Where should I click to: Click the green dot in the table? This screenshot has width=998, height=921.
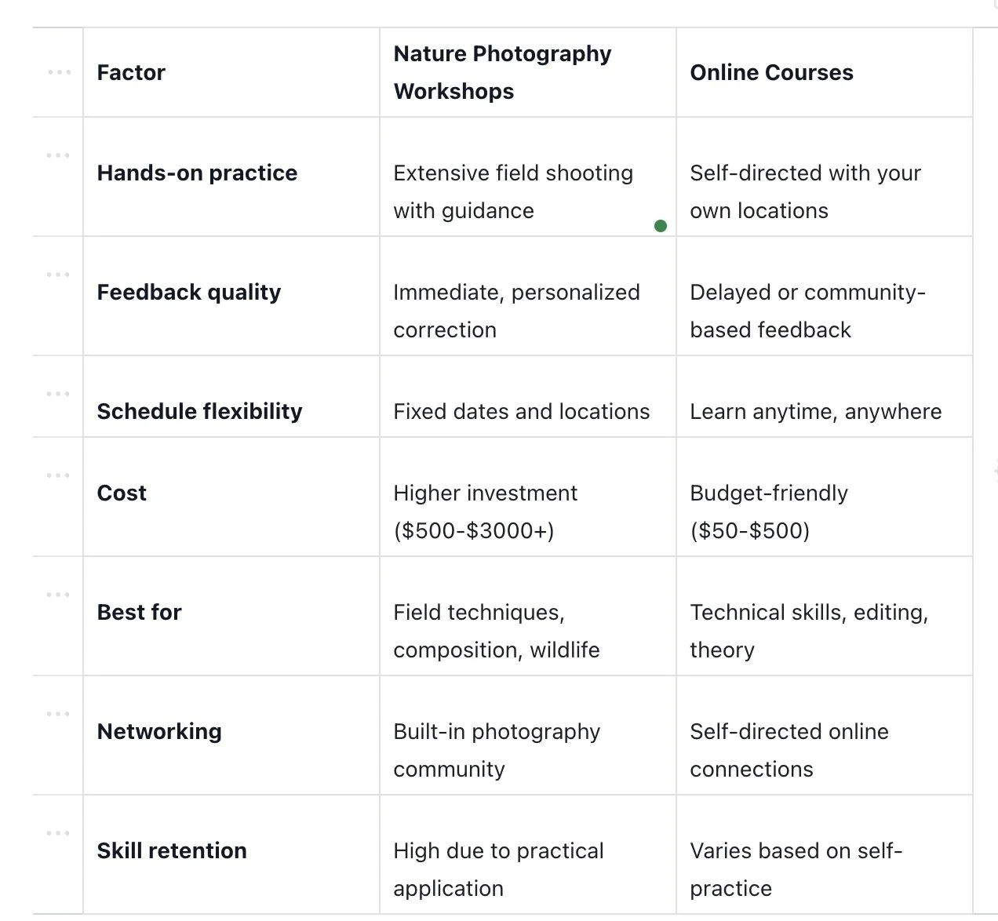coord(661,226)
